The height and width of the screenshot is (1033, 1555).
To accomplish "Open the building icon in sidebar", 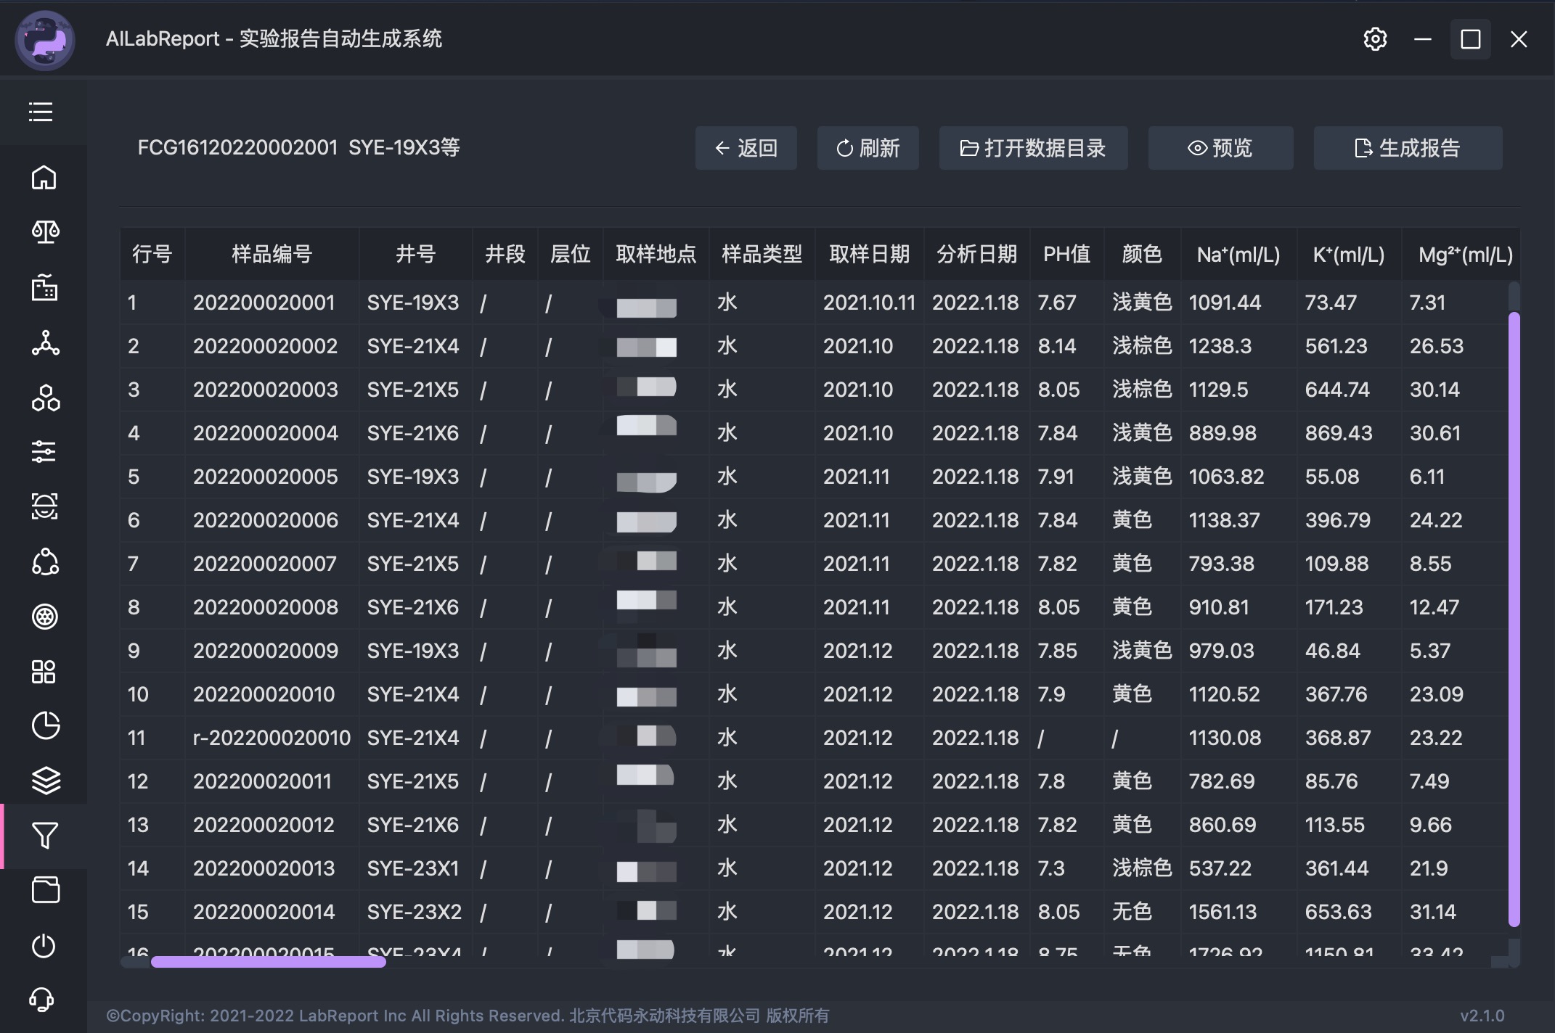I will pos(44,287).
